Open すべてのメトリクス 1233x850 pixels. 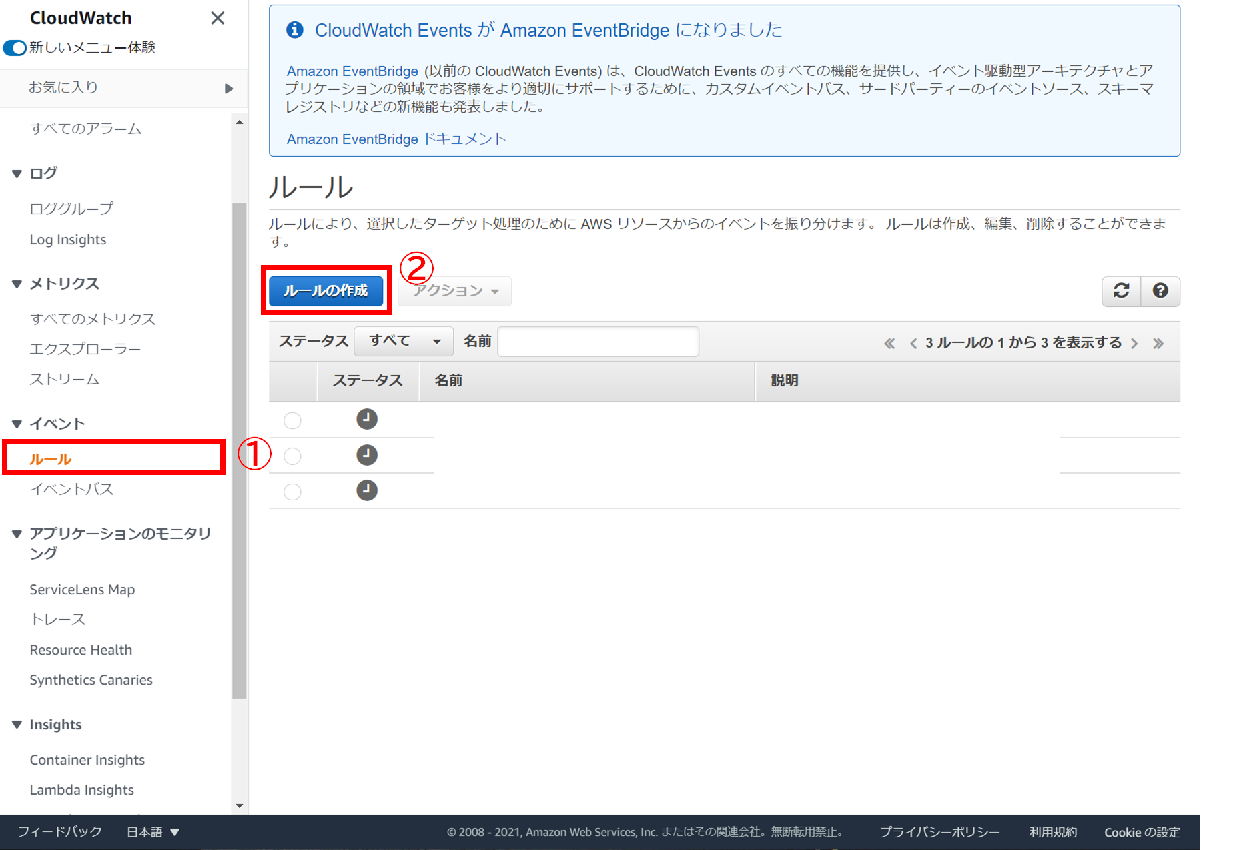[93, 319]
